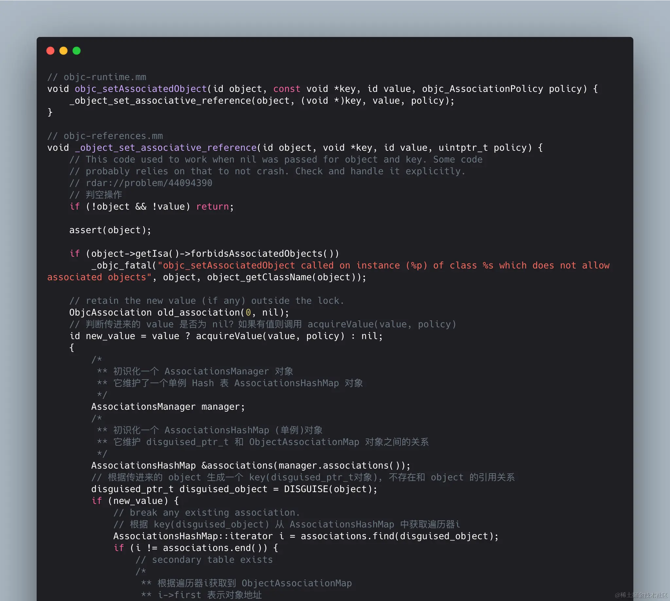
Task: Click &associations(manager.associations()) statement
Action: point(306,466)
